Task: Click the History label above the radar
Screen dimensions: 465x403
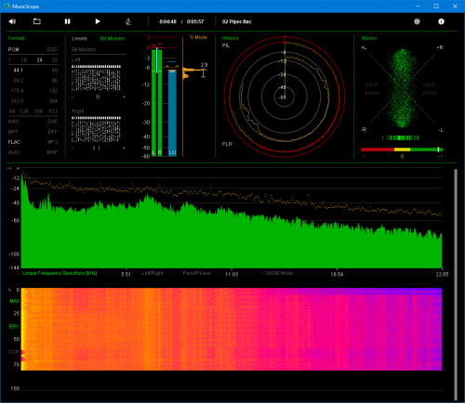Action: tap(231, 38)
